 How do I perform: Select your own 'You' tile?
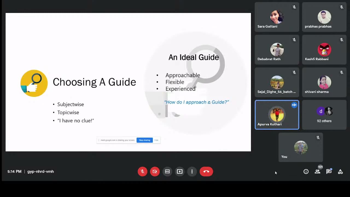coord(301,147)
